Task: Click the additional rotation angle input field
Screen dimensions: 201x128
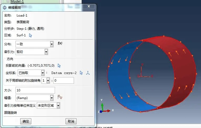Action: pos(63,80)
